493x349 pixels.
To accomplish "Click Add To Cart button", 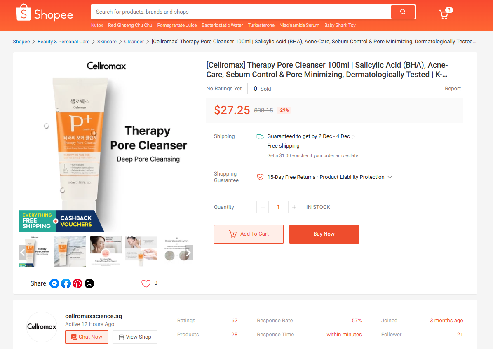I will point(249,234).
